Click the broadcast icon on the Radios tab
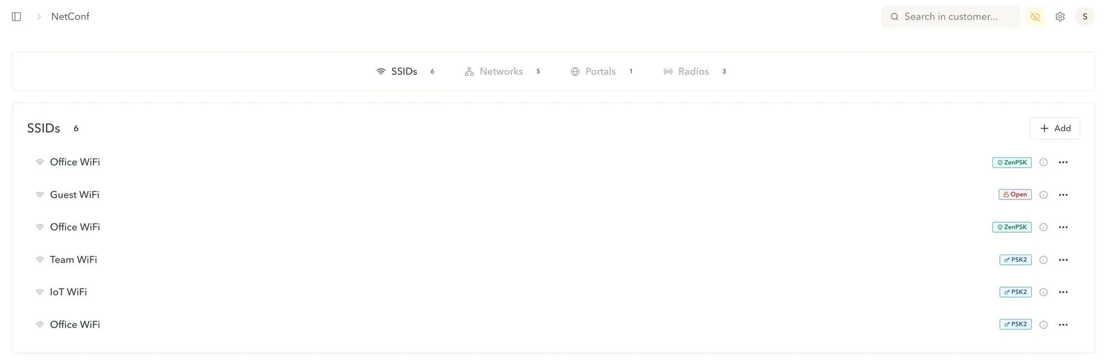The height and width of the screenshot is (364, 1112). click(668, 72)
